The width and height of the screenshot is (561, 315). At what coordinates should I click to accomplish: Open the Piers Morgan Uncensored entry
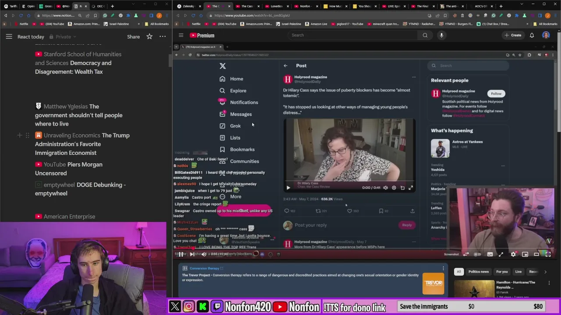(68, 169)
